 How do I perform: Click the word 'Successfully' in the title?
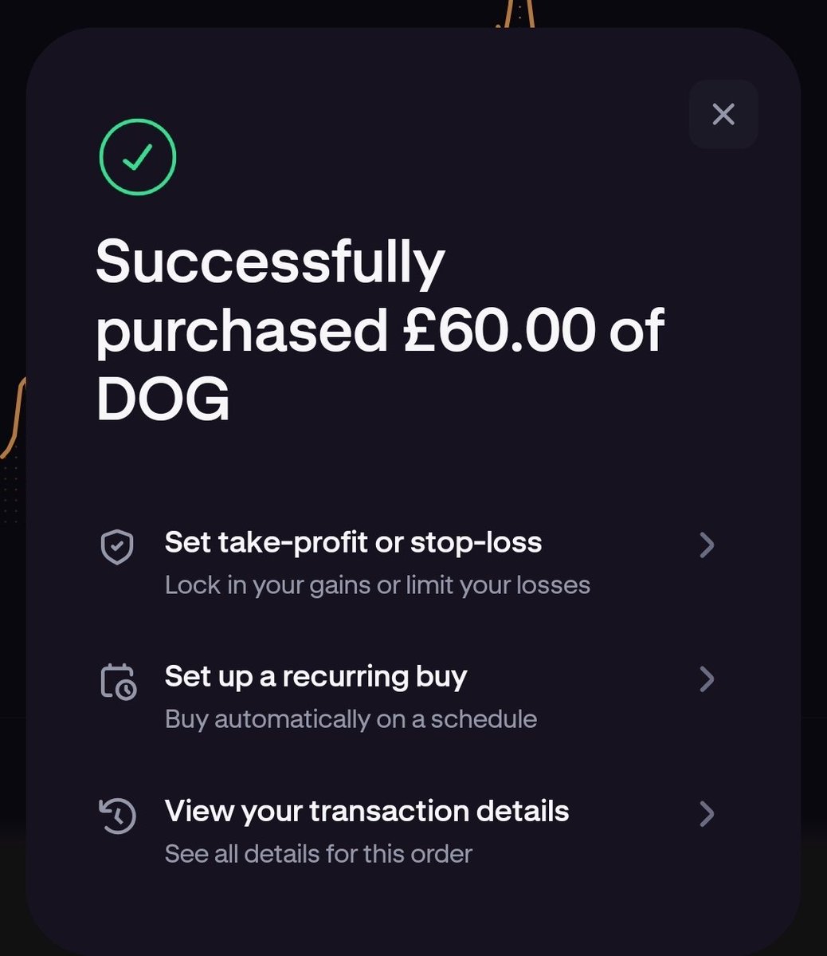click(270, 262)
